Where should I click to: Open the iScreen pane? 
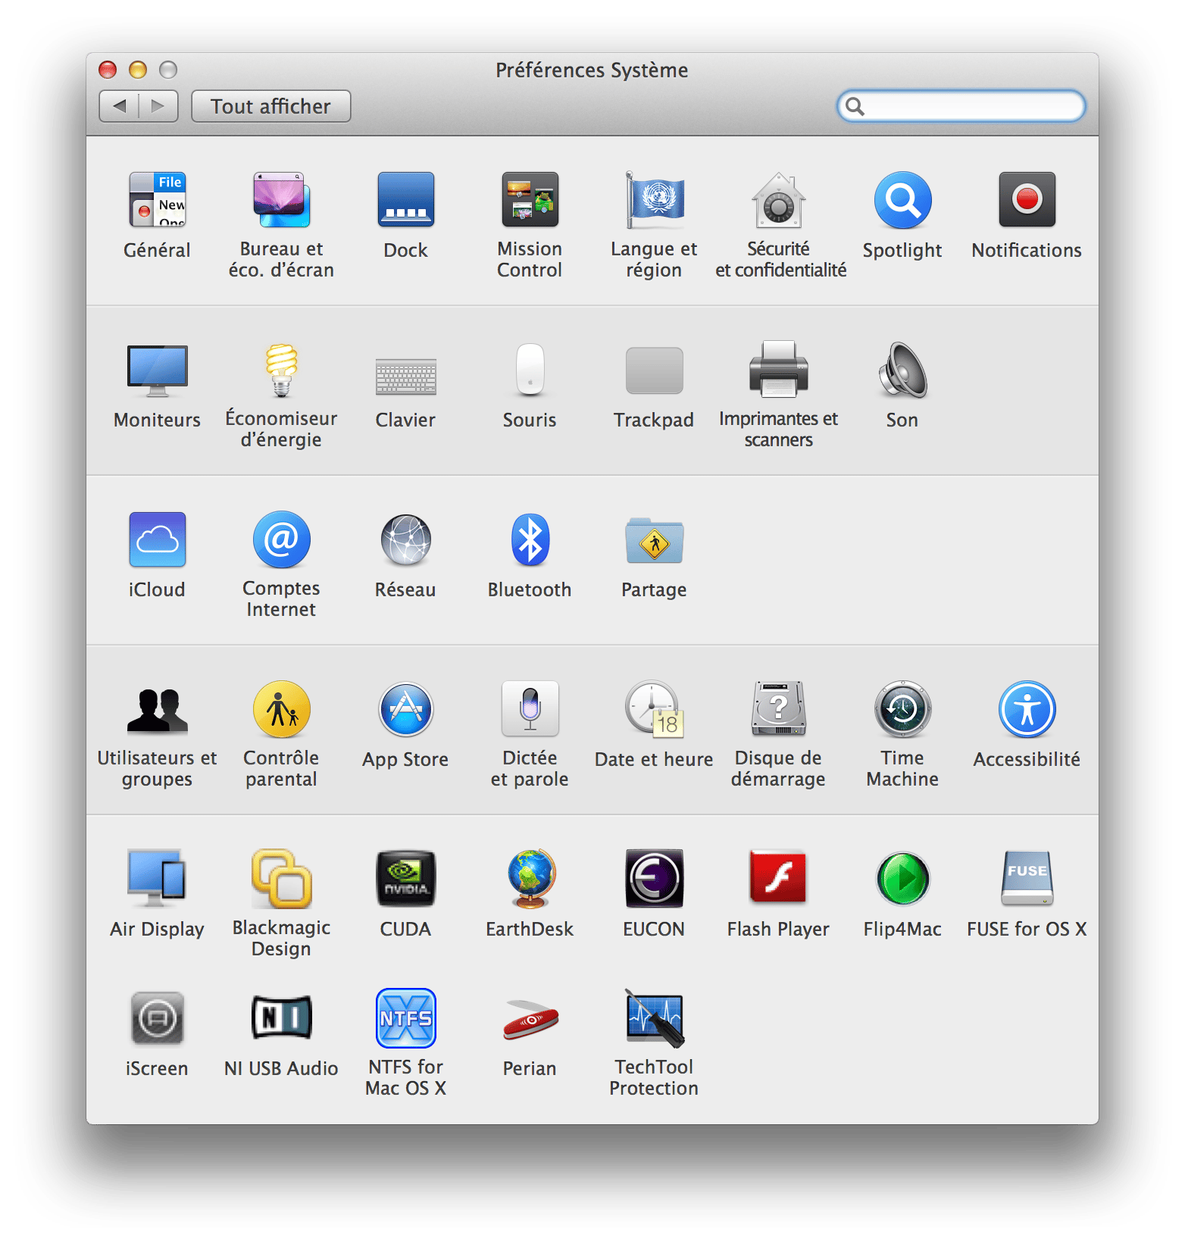pos(157,1018)
